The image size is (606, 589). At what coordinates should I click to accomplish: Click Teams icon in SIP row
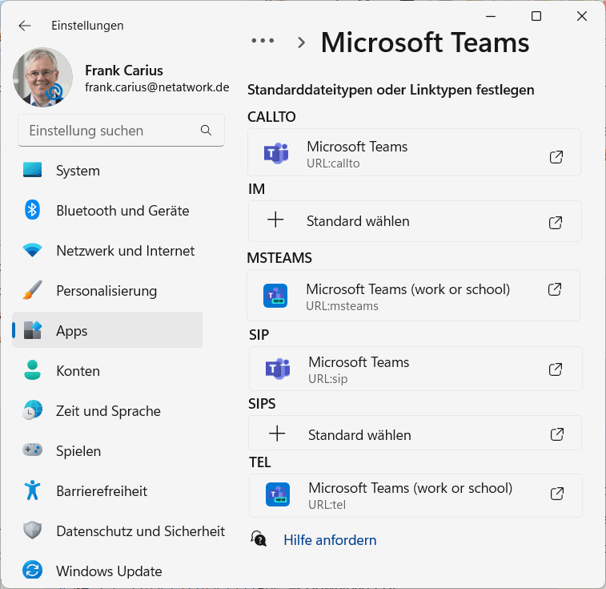[278, 369]
